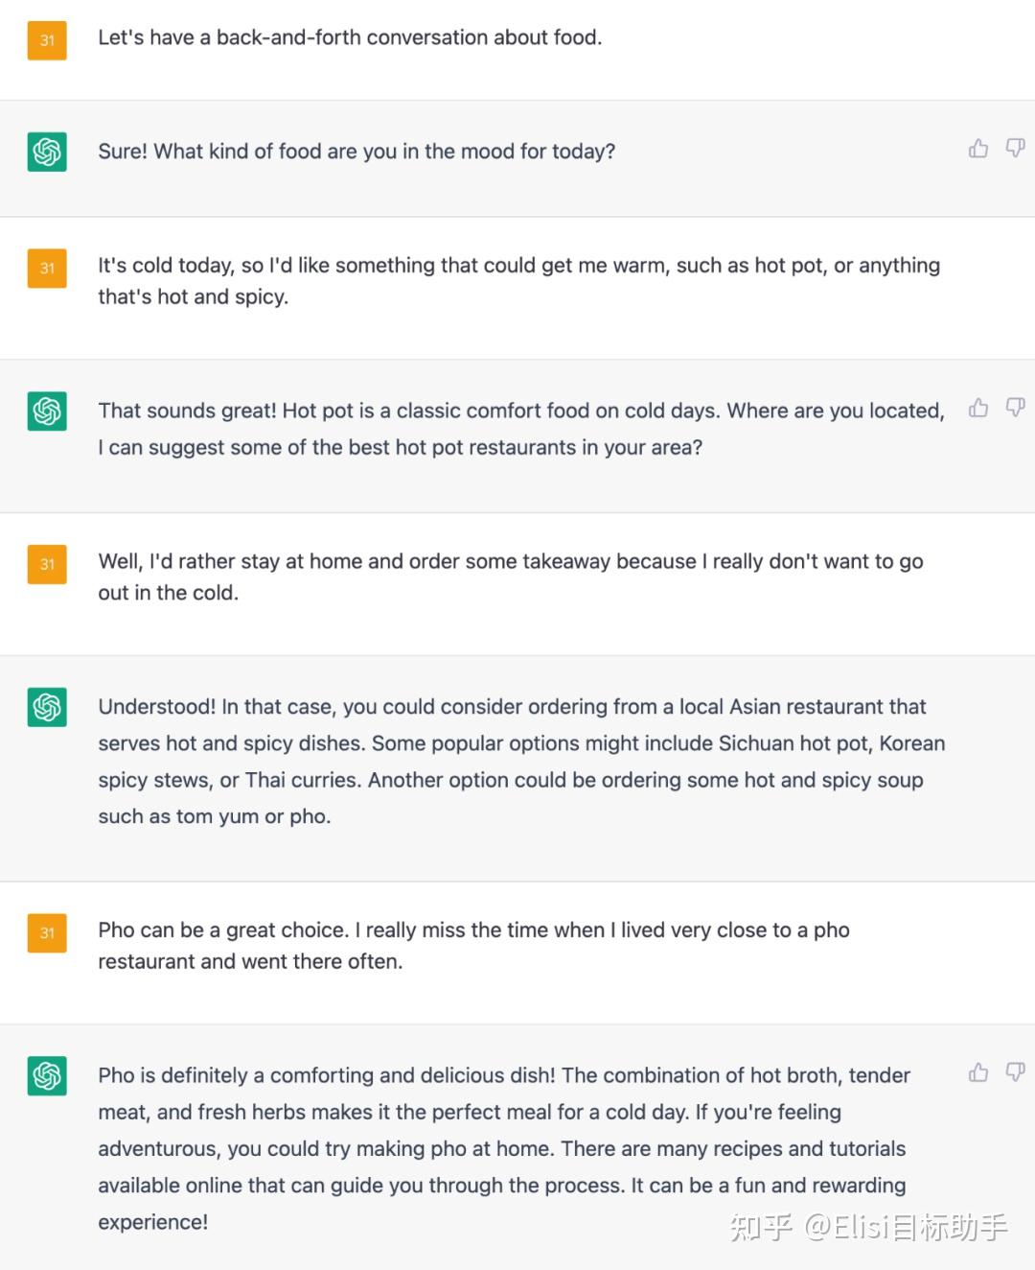
Task: Click user avatar beside 'Let's have a back-and-forth' message
Action: [47, 40]
